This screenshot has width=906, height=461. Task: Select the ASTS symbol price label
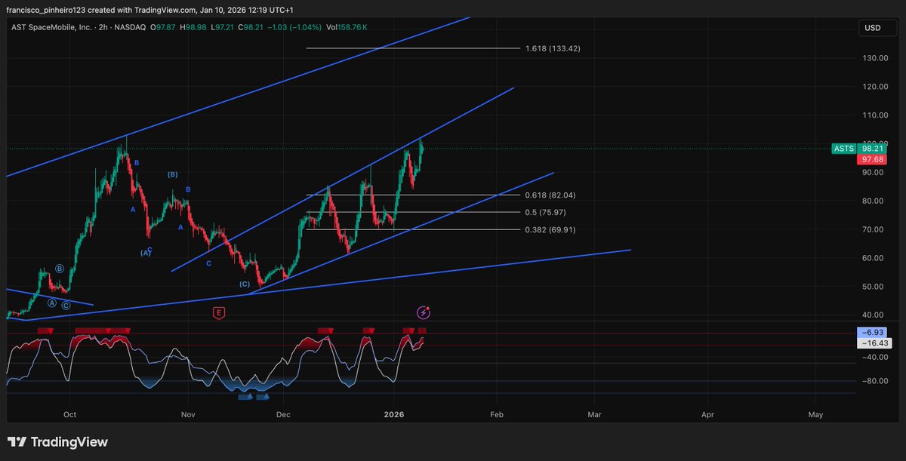pos(843,149)
